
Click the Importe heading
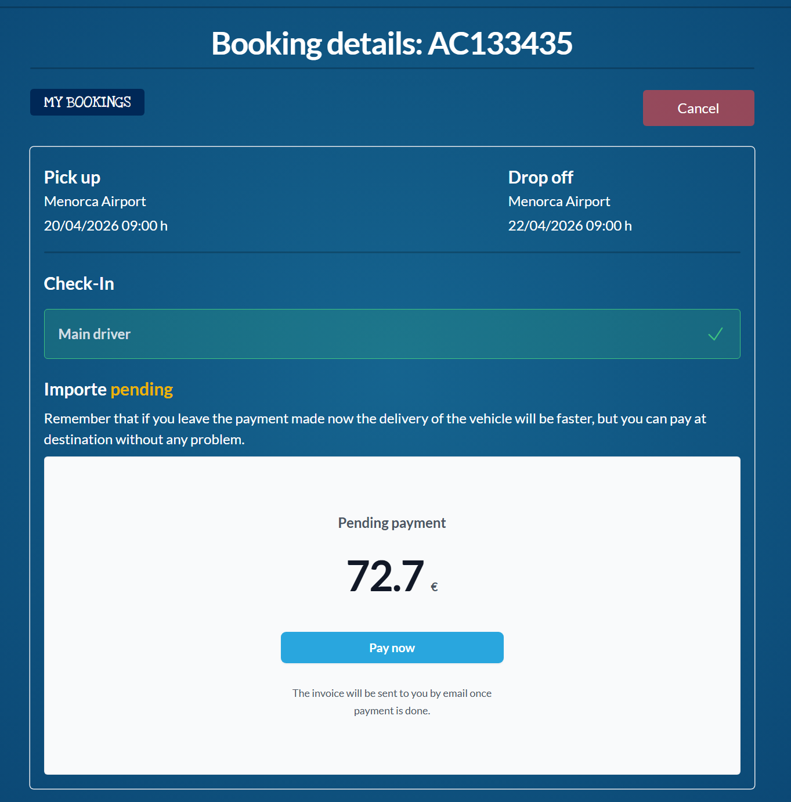(x=75, y=390)
